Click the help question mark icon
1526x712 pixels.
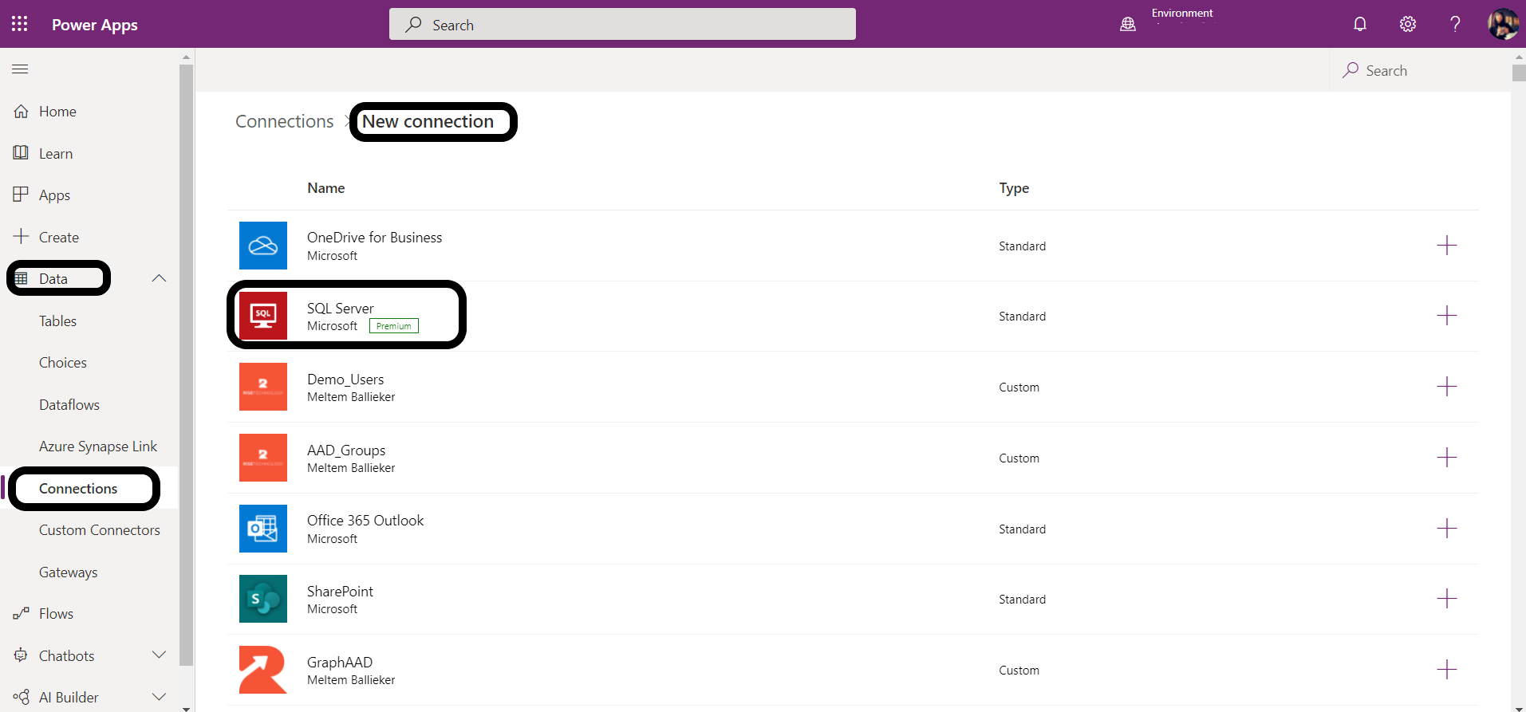[1455, 24]
